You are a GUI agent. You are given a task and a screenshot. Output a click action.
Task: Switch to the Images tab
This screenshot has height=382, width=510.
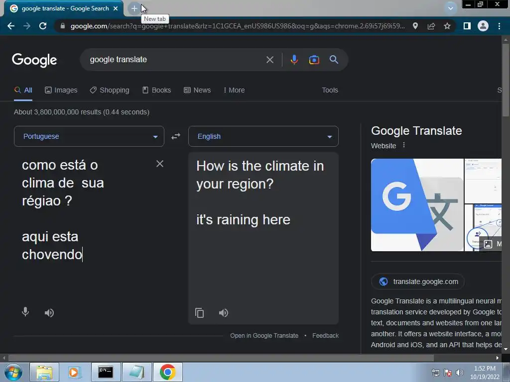pyautogui.click(x=61, y=91)
